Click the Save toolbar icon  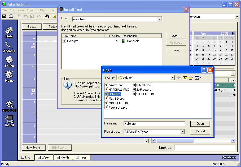pyautogui.click(x=4, y=16)
